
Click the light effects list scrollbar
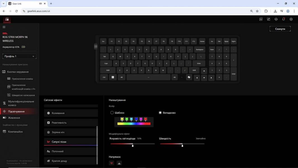click(x=97, y=145)
